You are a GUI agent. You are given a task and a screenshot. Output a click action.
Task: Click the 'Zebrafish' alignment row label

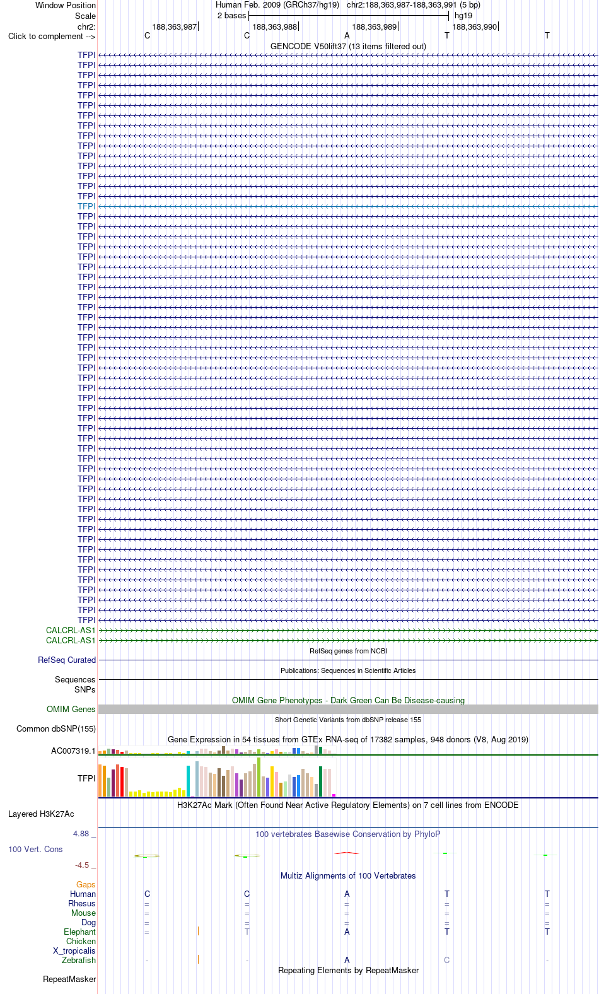coord(79,960)
